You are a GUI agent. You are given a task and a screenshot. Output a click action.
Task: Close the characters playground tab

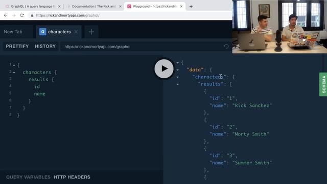76,32
